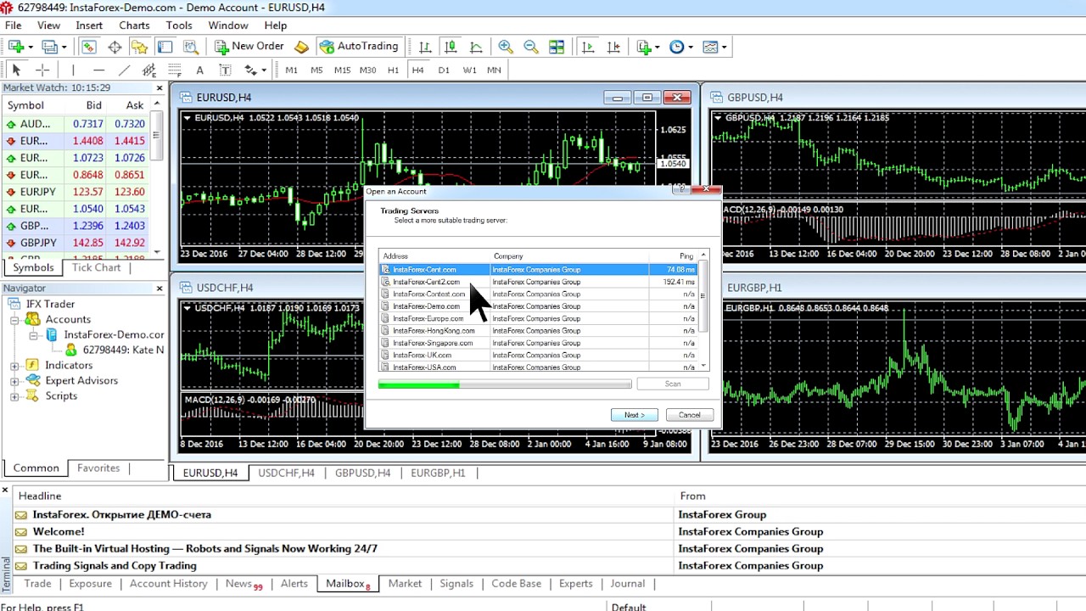Toggle the AutoTrading button
Screen dimensions: 1086x611
tap(359, 47)
